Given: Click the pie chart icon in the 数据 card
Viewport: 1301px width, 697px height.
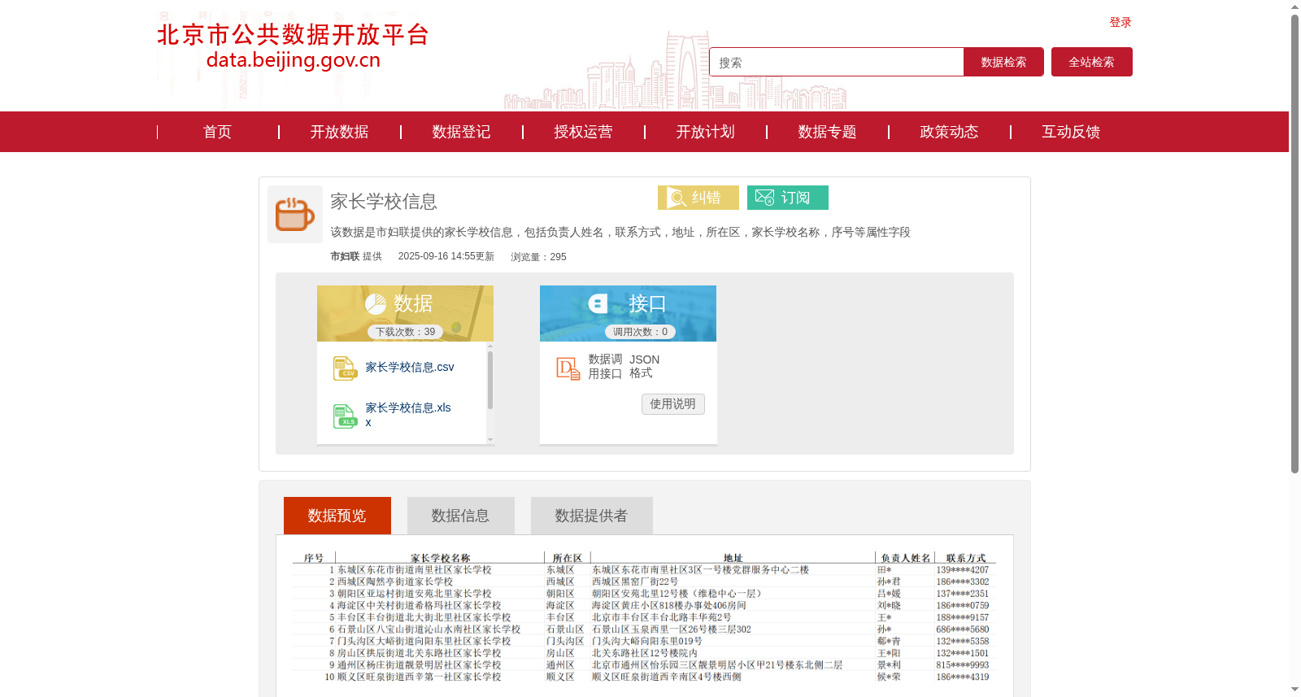Looking at the screenshot, I should [x=376, y=304].
